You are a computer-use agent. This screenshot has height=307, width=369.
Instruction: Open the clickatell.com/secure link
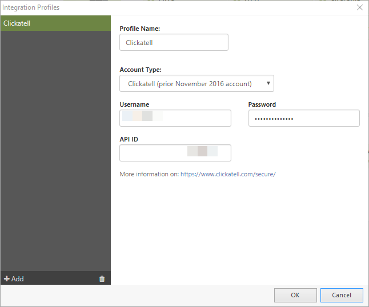pos(228,174)
